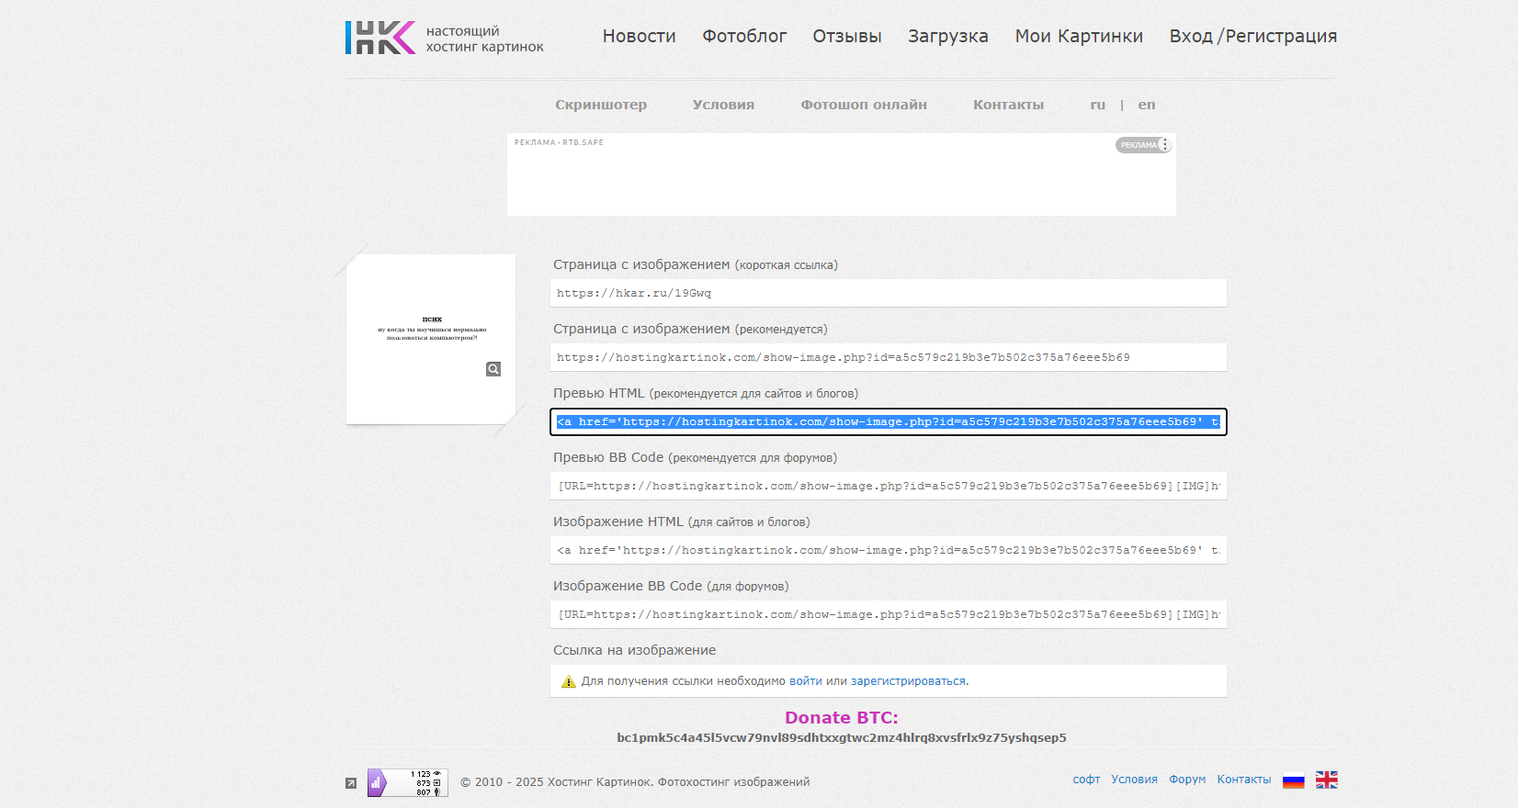The height and width of the screenshot is (808, 1518).
Task: Go to the Фотоблог section
Action: coord(744,36)
